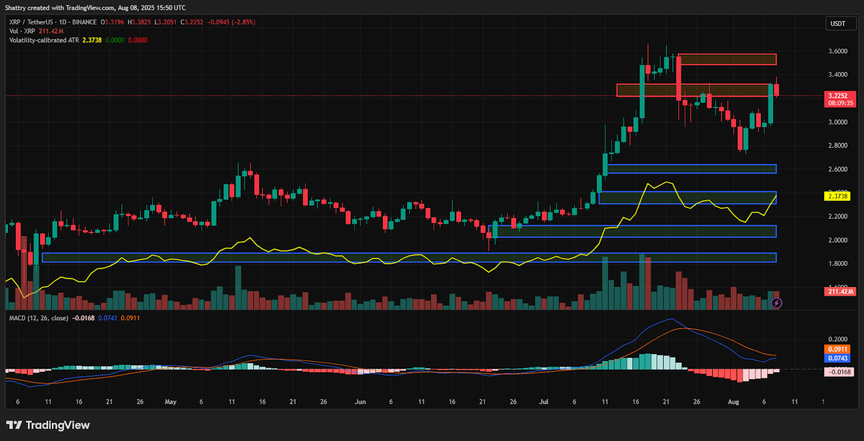Click the purple lightning bolt icon

coord(776,303)
